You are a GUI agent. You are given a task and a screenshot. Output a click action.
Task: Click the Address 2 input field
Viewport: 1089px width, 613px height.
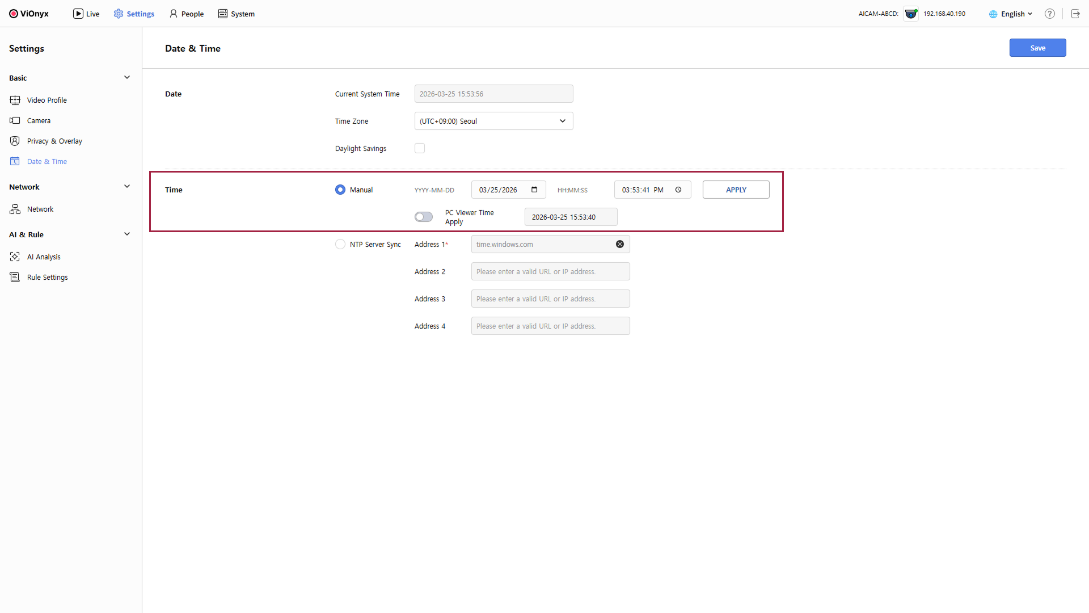coord(550,271)
